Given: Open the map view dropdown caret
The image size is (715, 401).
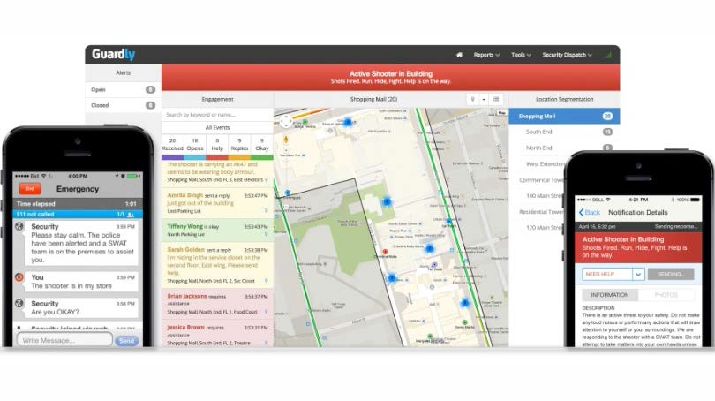Looking at the screenshot, I should (484, 100).
